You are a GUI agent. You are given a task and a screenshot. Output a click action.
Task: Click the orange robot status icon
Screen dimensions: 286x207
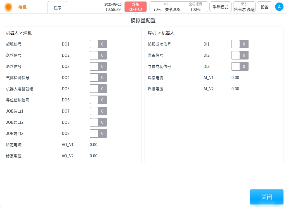8,7
